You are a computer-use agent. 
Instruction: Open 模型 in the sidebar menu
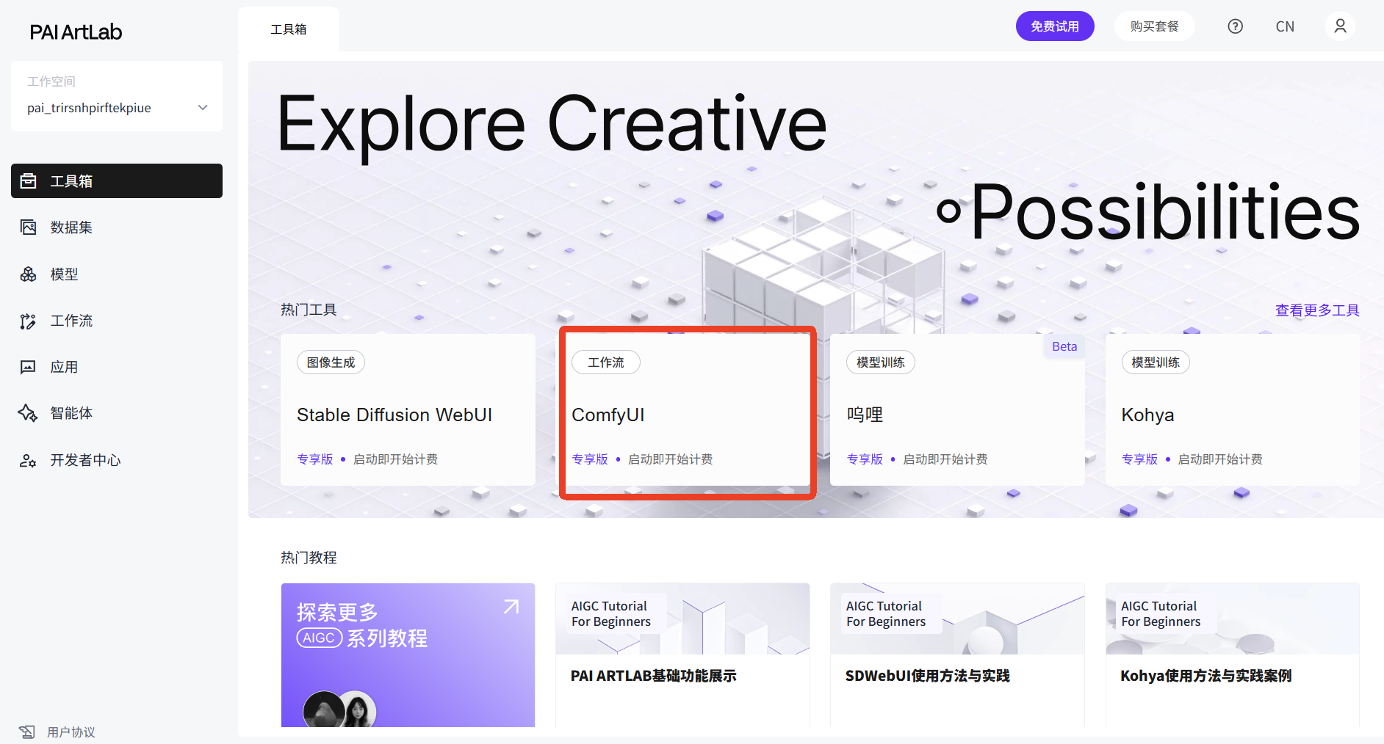[x=64, y=274]
